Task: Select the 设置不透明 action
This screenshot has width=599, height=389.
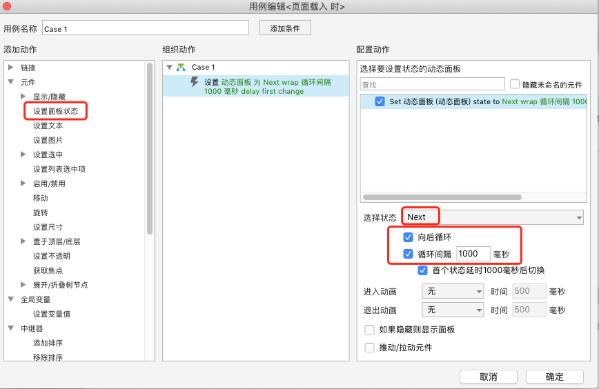Action: pos(52,256)
